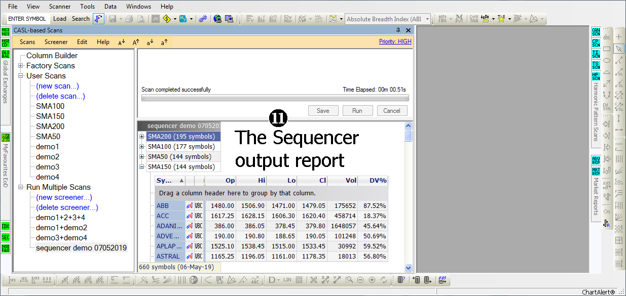Click the lowercase a descending sort icon
Viewport: 626px width, 296px height.
[x=150, y=43]
